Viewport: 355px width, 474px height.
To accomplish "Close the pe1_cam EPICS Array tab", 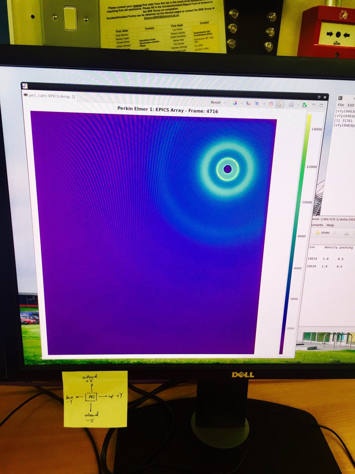I will pos(74,96).
